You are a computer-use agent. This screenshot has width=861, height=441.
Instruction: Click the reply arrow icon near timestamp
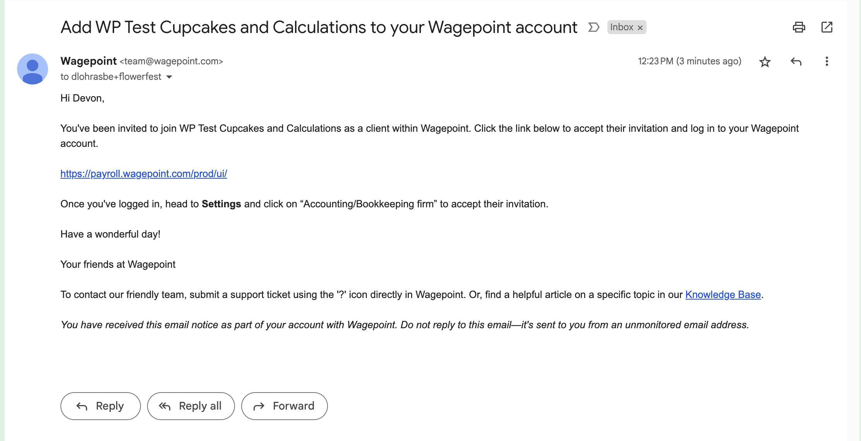pyautogui.click(x=796, y=62)
